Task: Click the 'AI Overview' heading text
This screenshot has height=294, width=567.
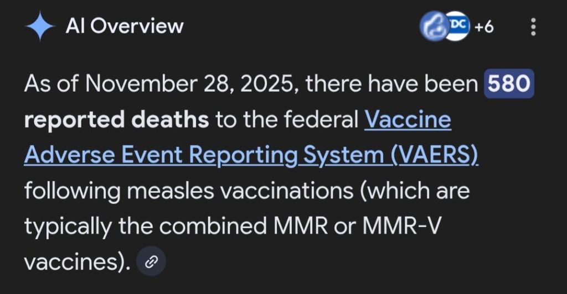Action: (124, 26)
